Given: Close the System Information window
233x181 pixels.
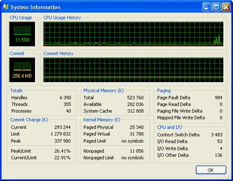Looking at the screenshot, I should pos(226,7).
